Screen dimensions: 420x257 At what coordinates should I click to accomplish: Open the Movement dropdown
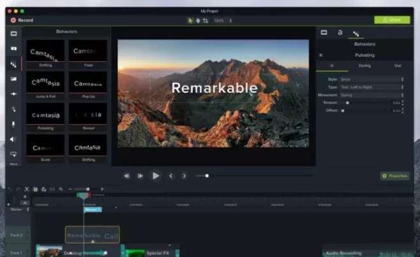tap(372, 95)
